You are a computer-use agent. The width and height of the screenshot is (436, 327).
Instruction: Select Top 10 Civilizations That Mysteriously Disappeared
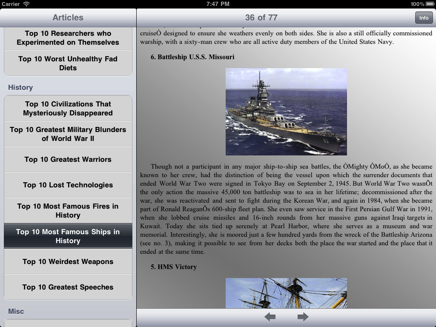pos(68,109)
